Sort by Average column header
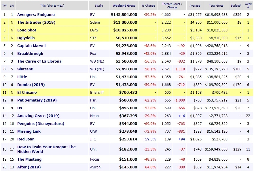Image resolution: width=254 pixels, height=171 pixels. [195, 6]
